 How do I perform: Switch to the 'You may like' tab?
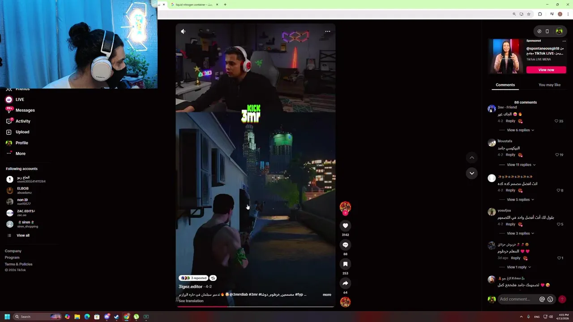pyautogui.click(x=549, y=85)
